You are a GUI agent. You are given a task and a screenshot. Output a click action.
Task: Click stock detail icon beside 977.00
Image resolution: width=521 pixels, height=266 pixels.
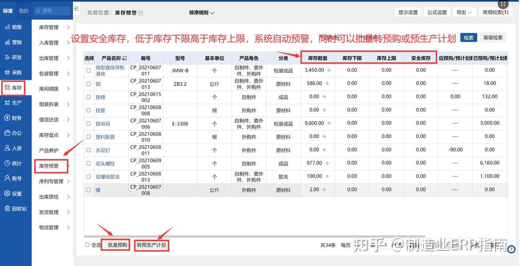click(x=327, y=163)
